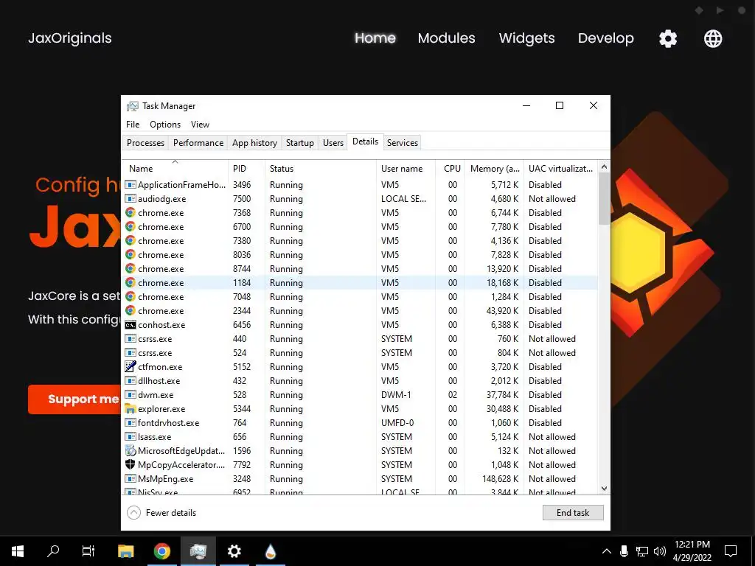
Task: Click microphone tray icon
Action: pos(624,551)
